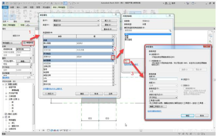Open the help question mark icon
Viewport: 217px width, 137px height.
coord(193,3)
